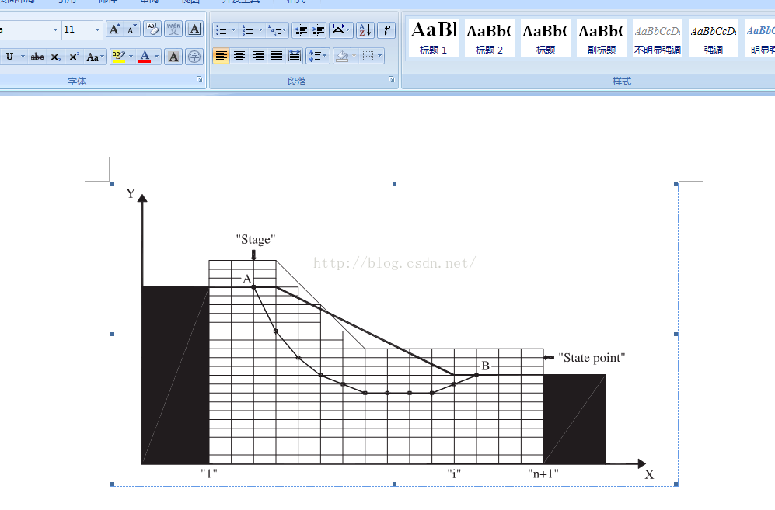Screen dimensions: 775x510
Task: Expand the numbering library dropdown arrow
Action: coord(260,30)
